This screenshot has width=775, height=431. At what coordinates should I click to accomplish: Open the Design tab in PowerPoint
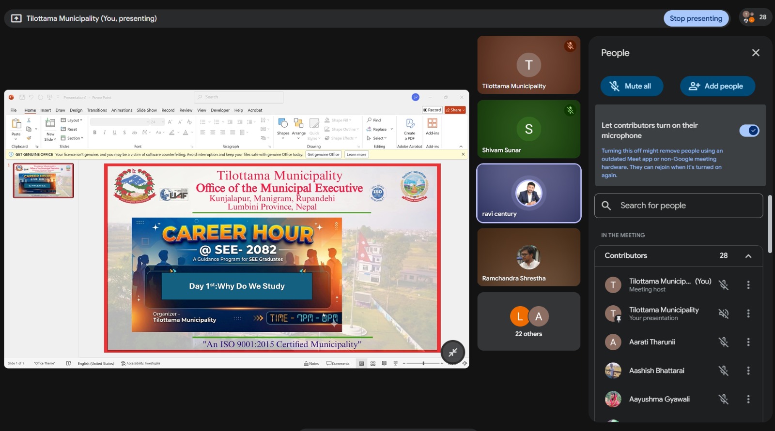pos(76,110)
